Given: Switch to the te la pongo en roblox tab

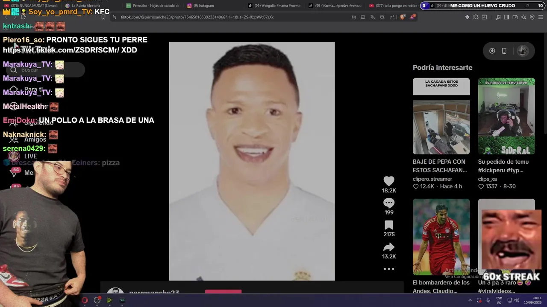Looking at the screenshot, I should [393, 6].
